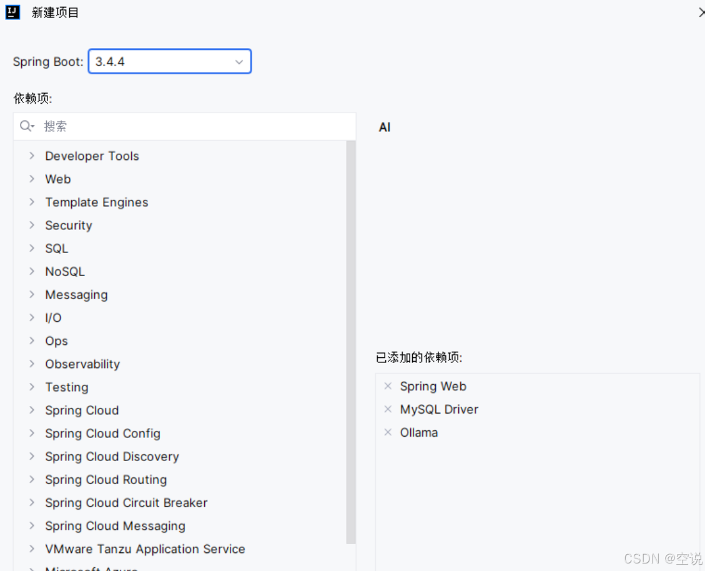
Task: Expand the SQL category chevron
Action: (x=32, y=248)
